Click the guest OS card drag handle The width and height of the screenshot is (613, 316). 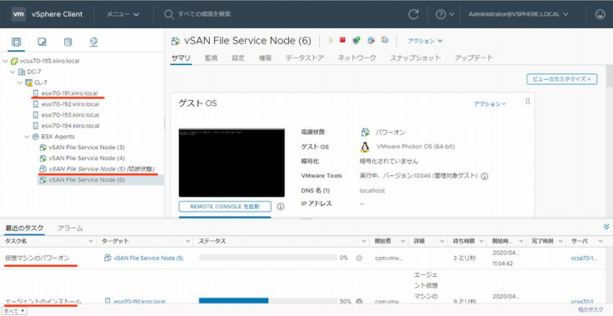tap(528, 102)
